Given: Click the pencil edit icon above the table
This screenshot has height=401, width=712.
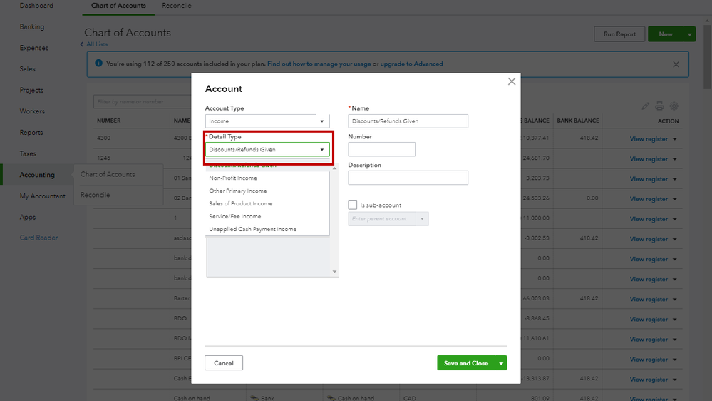Looking at the screenshot, I should (x=646, y=106).
